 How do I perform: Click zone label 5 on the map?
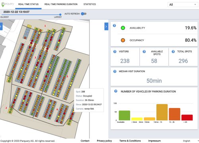pos(67,76)
